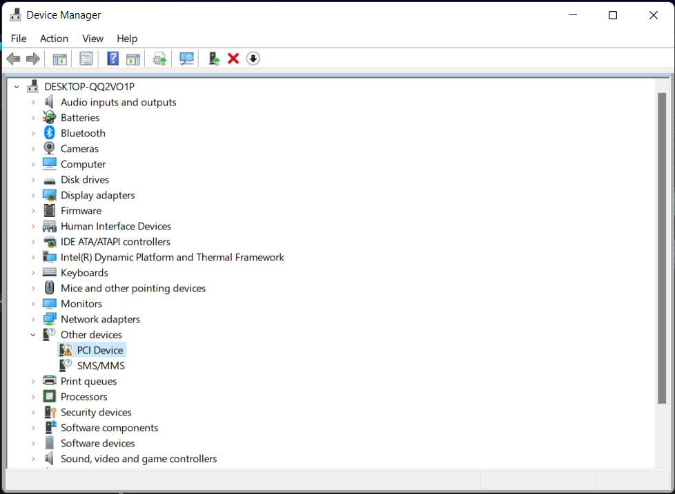Click the PCI Device warning icon
Viewport: 675px width, 494px height.
point(66,350)
